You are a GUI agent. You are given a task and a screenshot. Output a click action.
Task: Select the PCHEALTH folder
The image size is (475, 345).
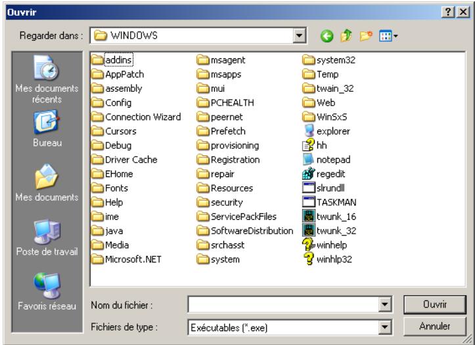(225, 102)
